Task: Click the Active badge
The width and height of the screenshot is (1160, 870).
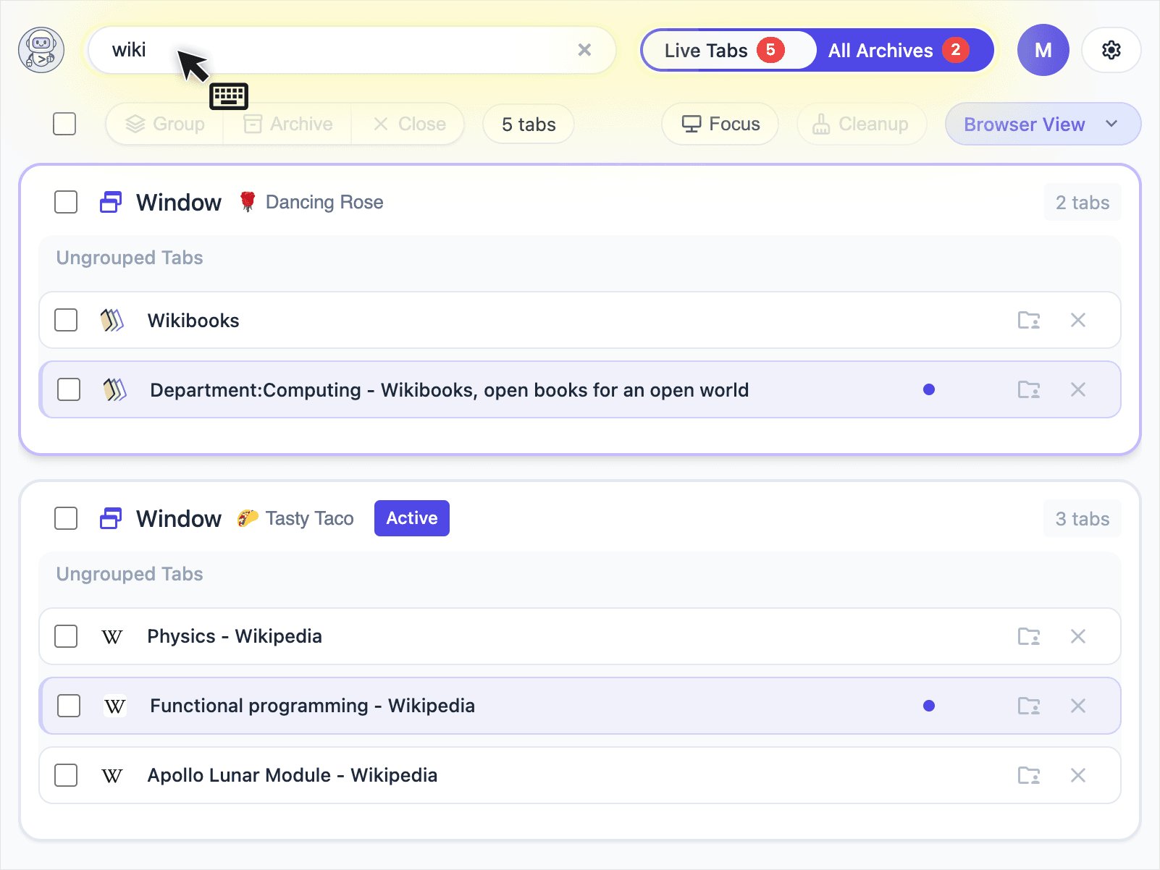Action: click(412, 518)
